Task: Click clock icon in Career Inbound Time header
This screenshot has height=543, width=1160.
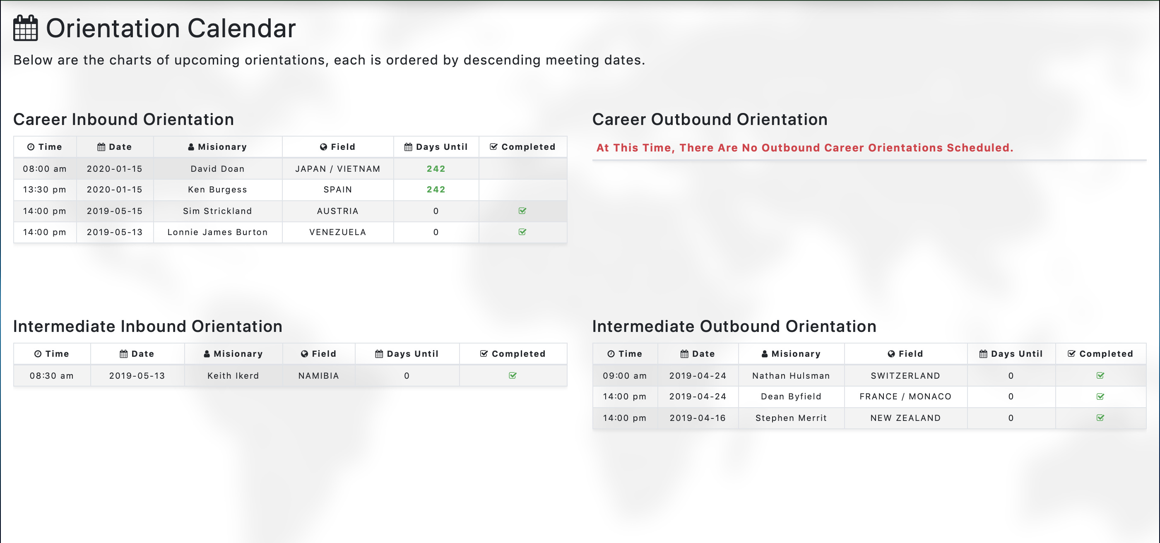Action: (31, 147)
